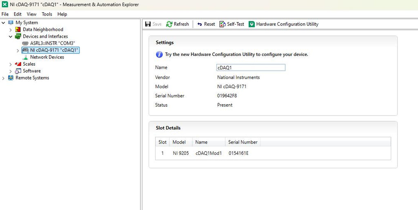
Task: Select Data Neighborhood in the tree
Action: (43, 29)
